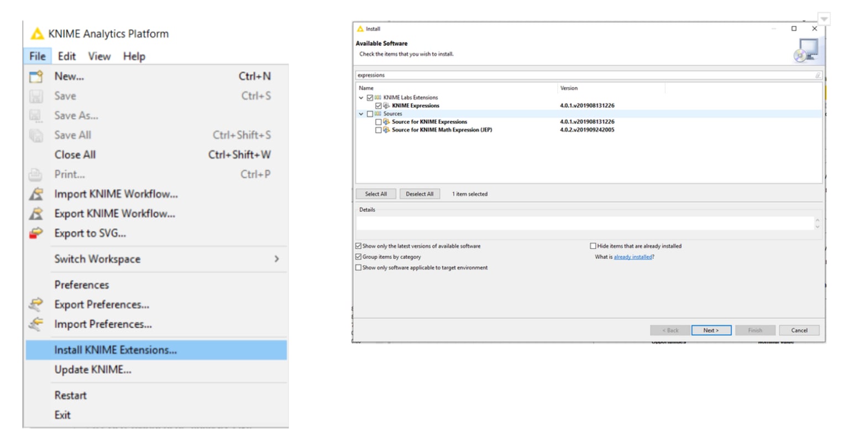Uncheck the KNIME Expressions checkbox
This screenshot has height=441, width=849.
[378, 106]
